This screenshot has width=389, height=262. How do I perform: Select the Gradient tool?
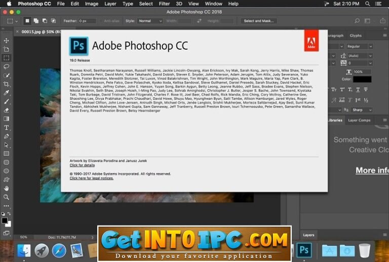point(7,119)
